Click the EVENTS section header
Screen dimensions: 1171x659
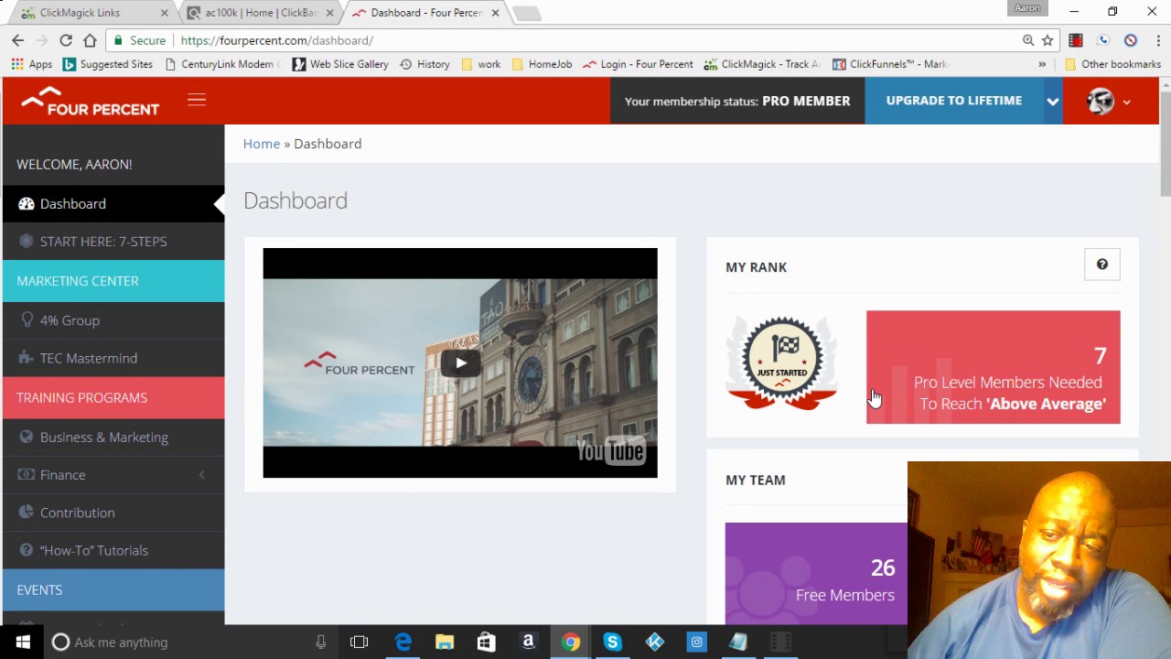pyautogui.click(x=113, y=589)
